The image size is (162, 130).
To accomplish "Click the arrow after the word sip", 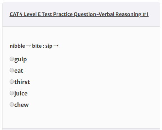I will click(x=56, y=46).
